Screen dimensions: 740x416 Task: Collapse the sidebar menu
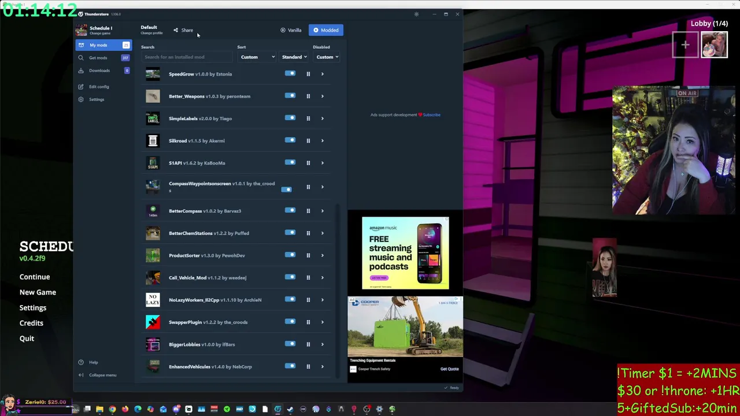pyautogui.click(x=102, y=375)
